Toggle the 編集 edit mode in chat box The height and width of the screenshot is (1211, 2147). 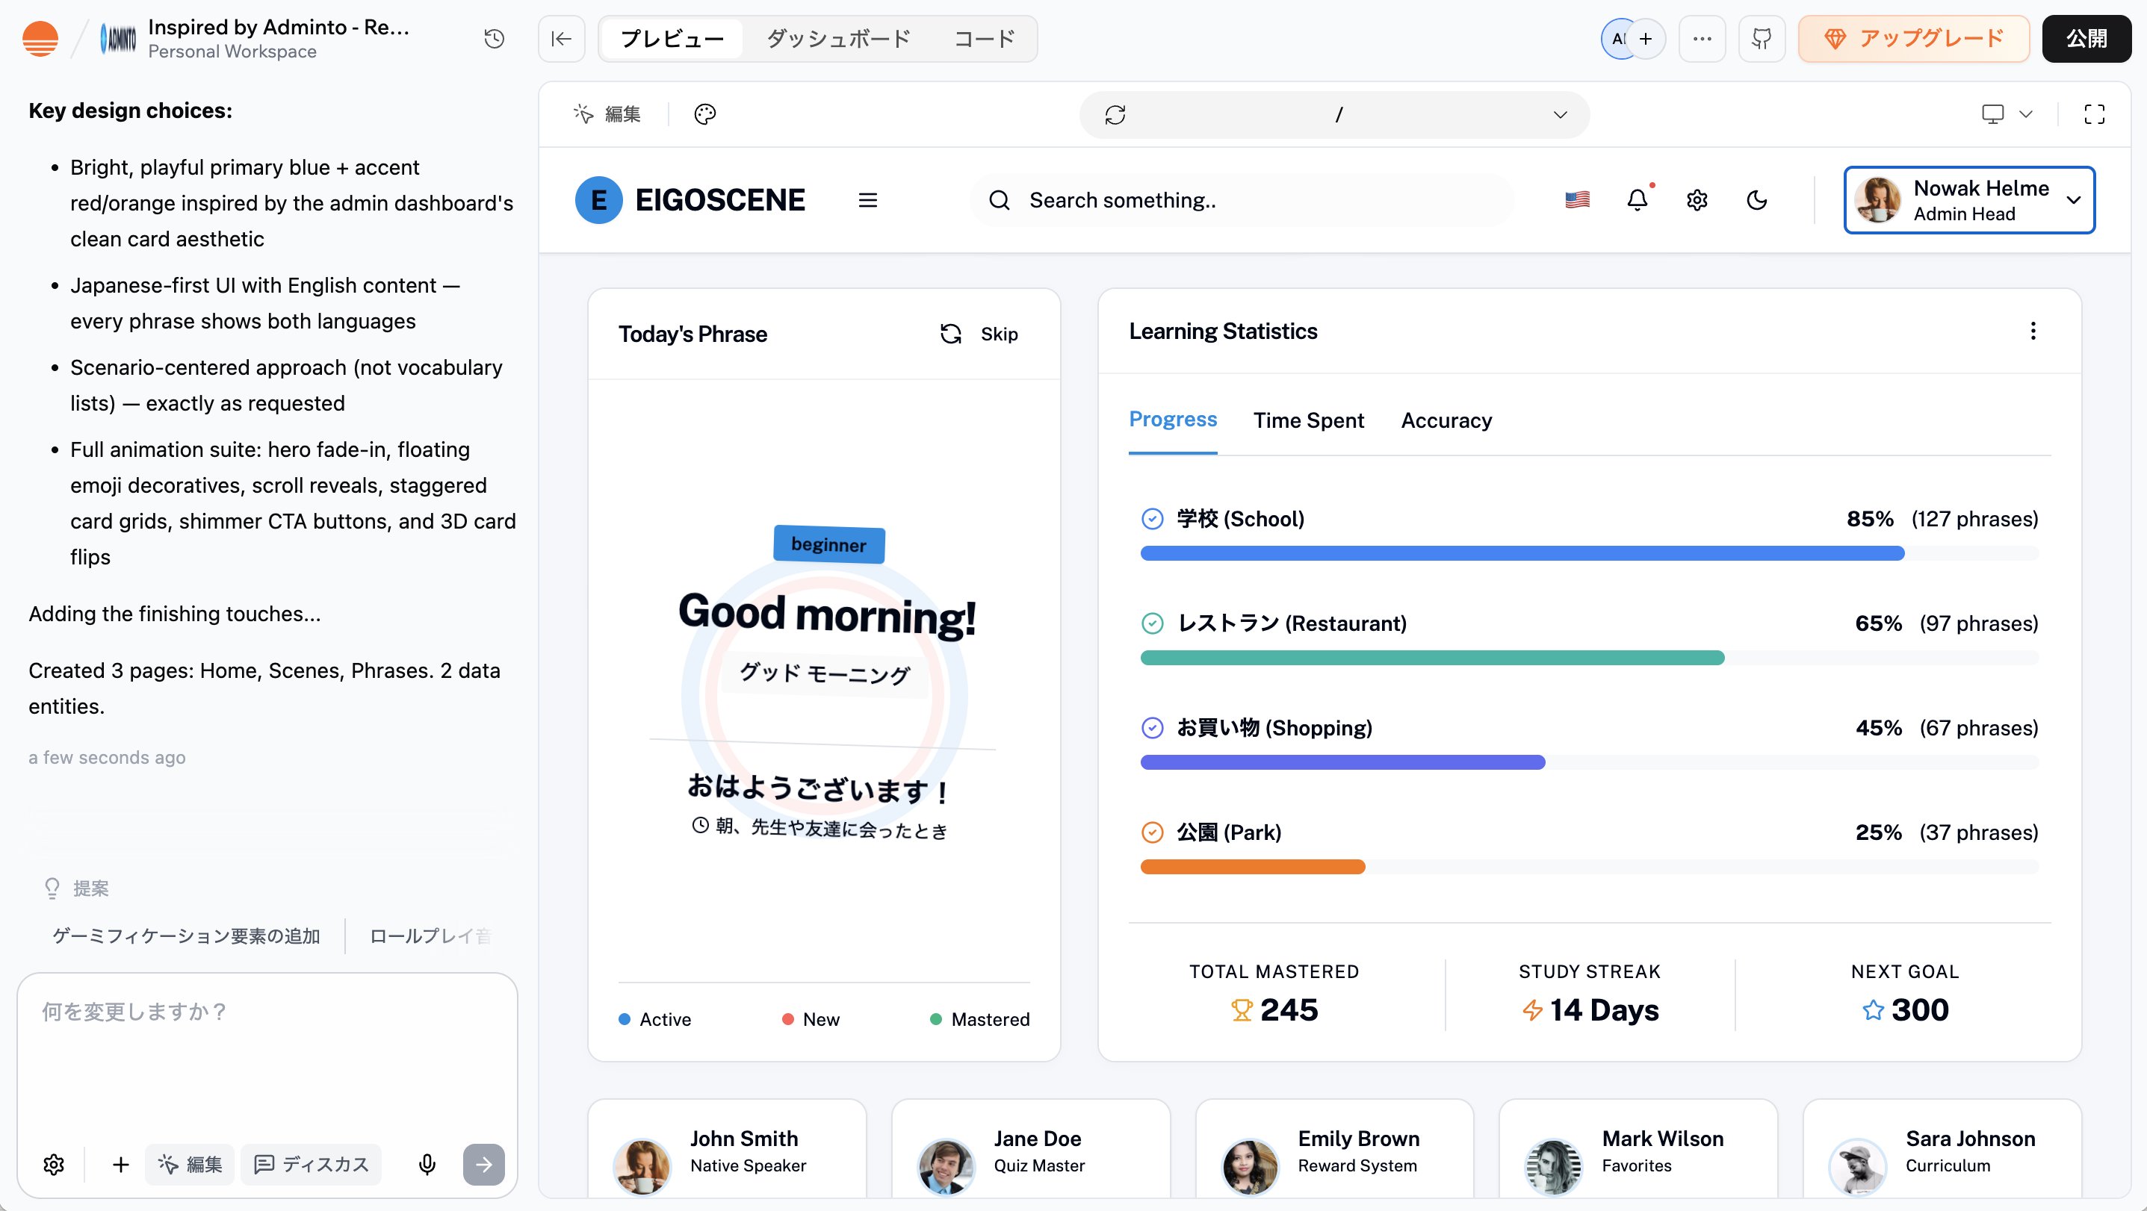point(190,1163)
